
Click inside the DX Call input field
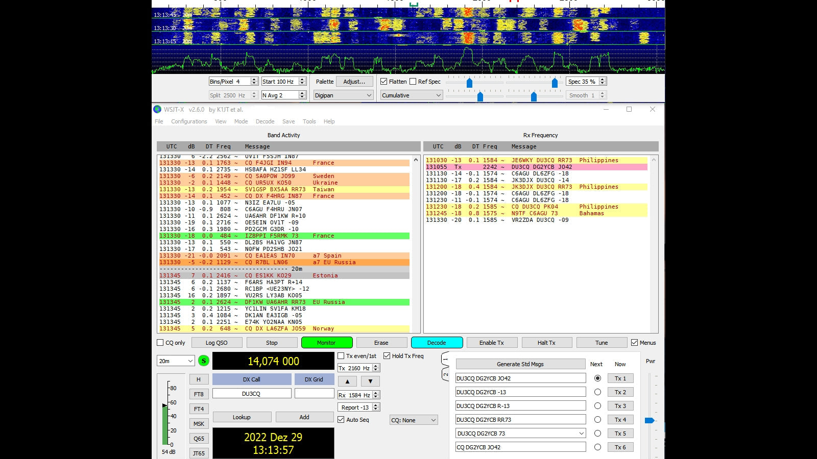252,393
